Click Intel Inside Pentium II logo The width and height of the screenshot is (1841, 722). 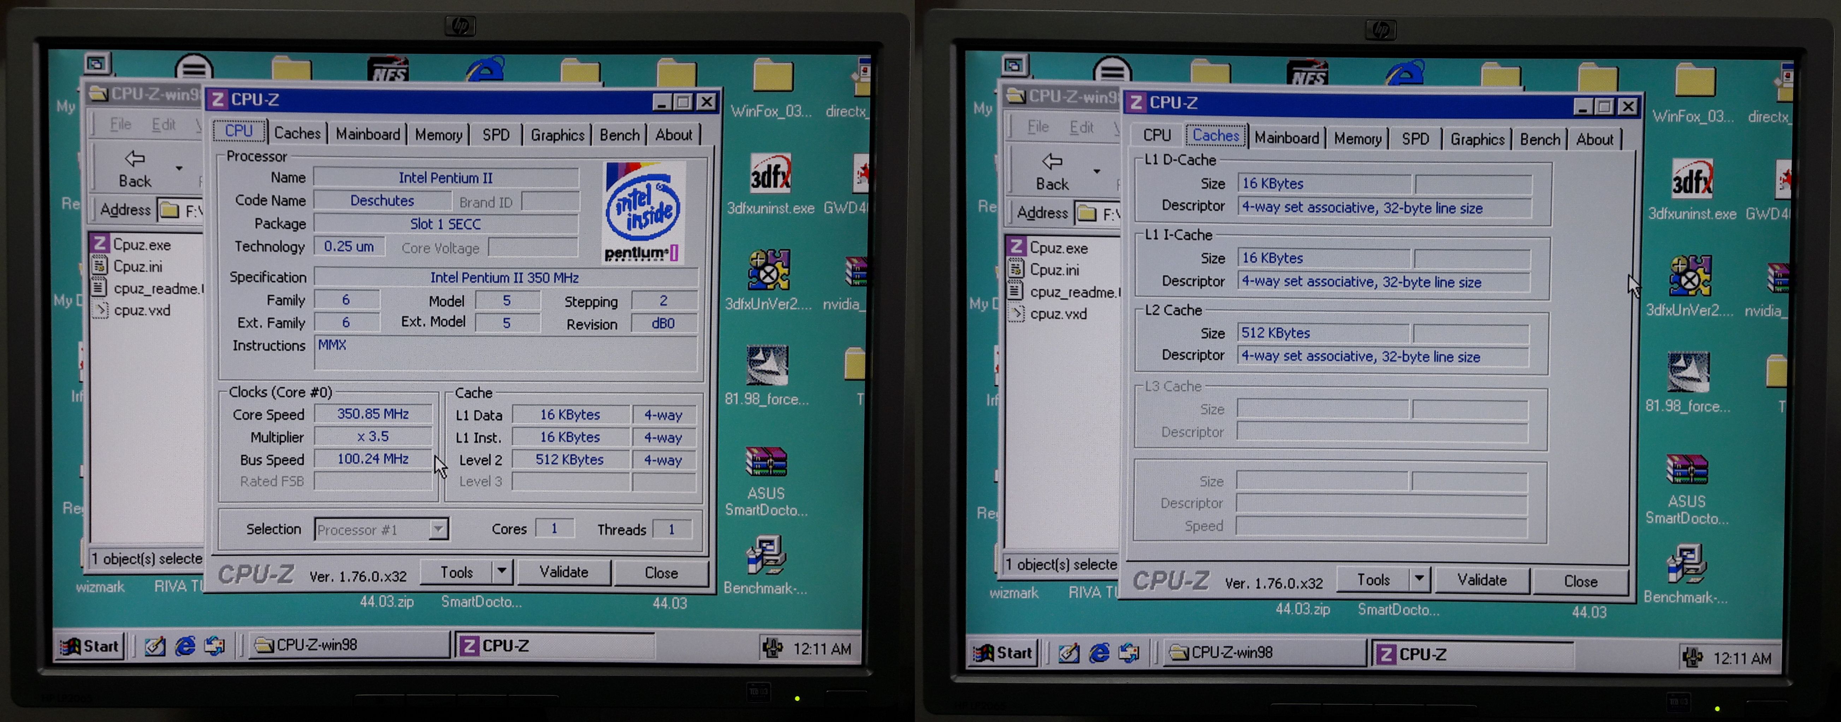click(x=645, y=212)
